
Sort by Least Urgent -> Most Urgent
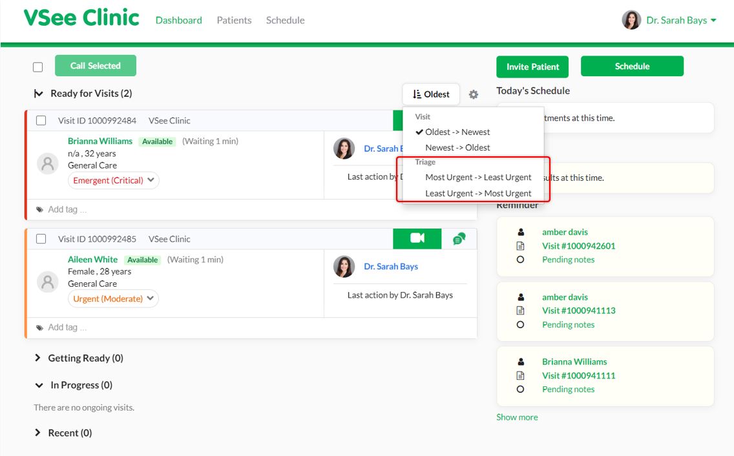pos(478,193)
